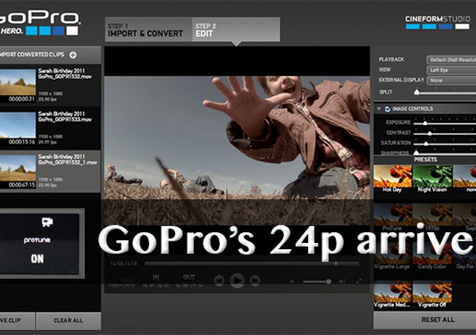Image resolution: width=476 pixels, height=335 pixels.
Task: Apply the Night Vision preset
Action: 432,179
